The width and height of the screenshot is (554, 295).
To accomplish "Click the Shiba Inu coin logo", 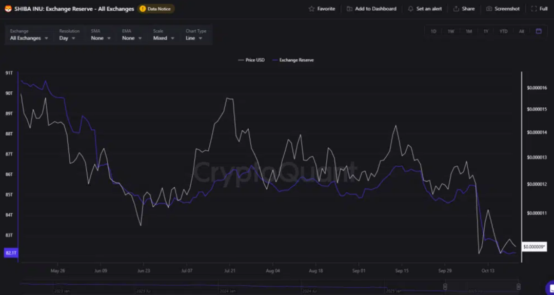I will pos(8,9).
